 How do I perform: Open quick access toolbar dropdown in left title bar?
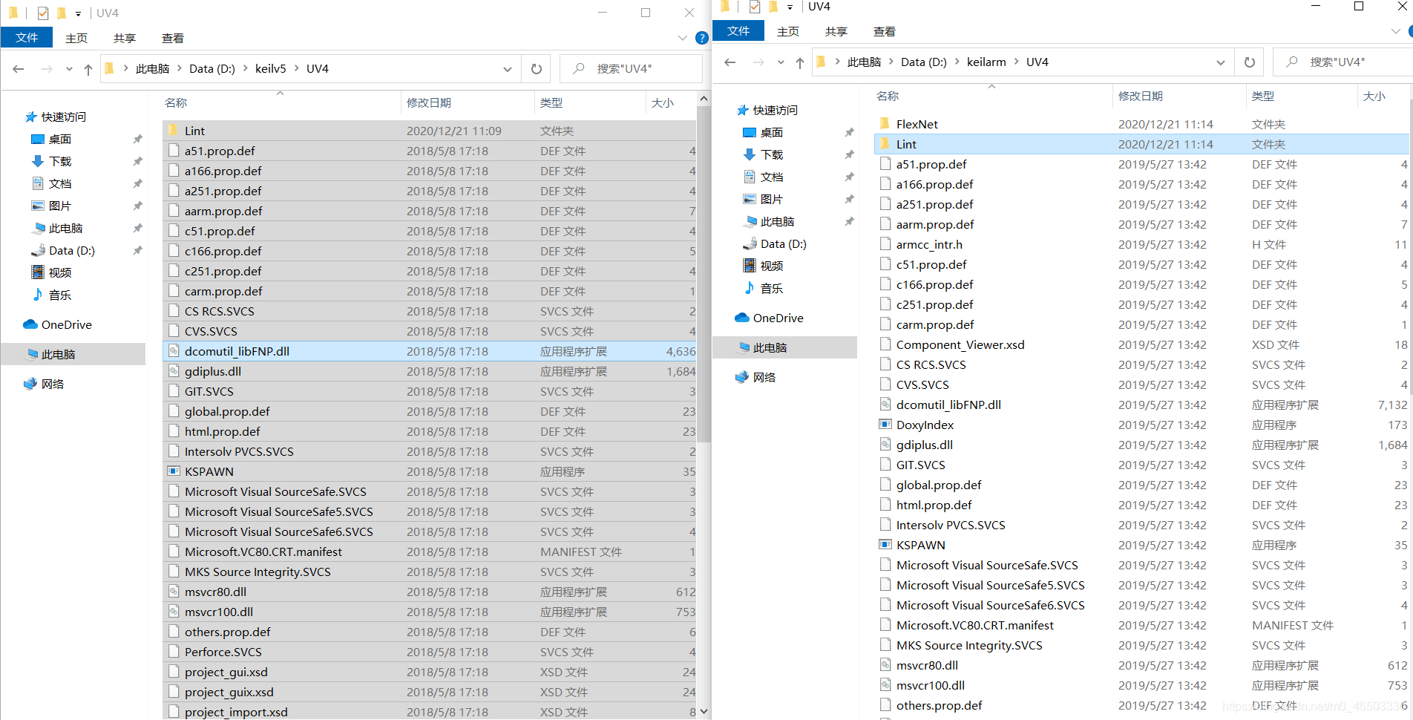[78, 13]
